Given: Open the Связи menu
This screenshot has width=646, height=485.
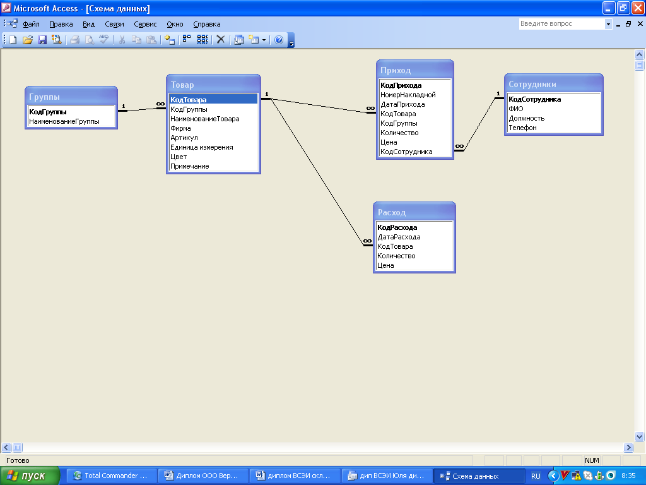Looking at the screenshot, I should 114,24.
